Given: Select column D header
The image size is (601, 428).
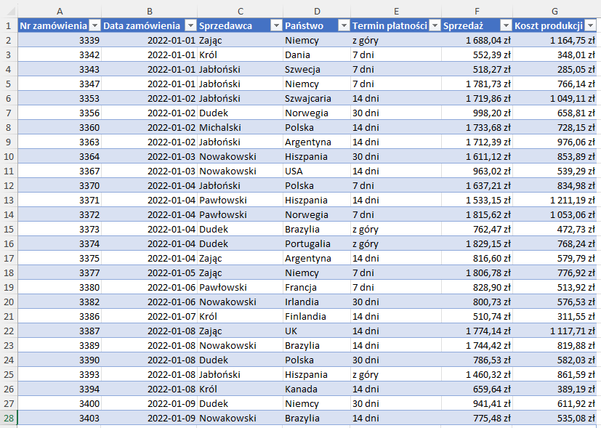Looking at the screenshot, I should tap(316, 11).
